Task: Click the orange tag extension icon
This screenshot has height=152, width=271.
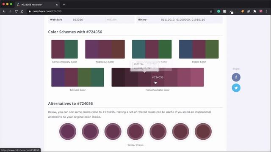Action: [x=243, y=11]
